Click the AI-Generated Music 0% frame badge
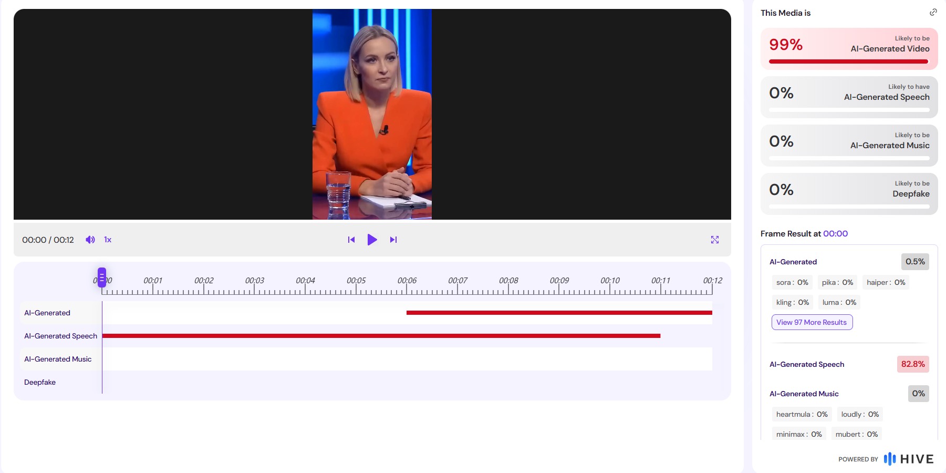Image resolution: width=946 pixels, height=473 pixels. [918, 394]
